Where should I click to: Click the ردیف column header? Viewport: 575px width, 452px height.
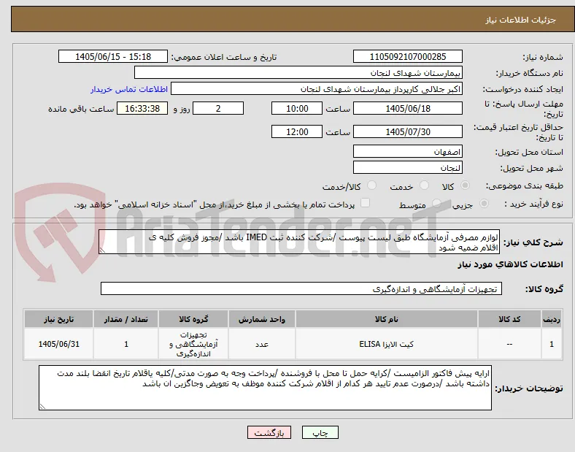pyautogui.click(x=552, y=319)
